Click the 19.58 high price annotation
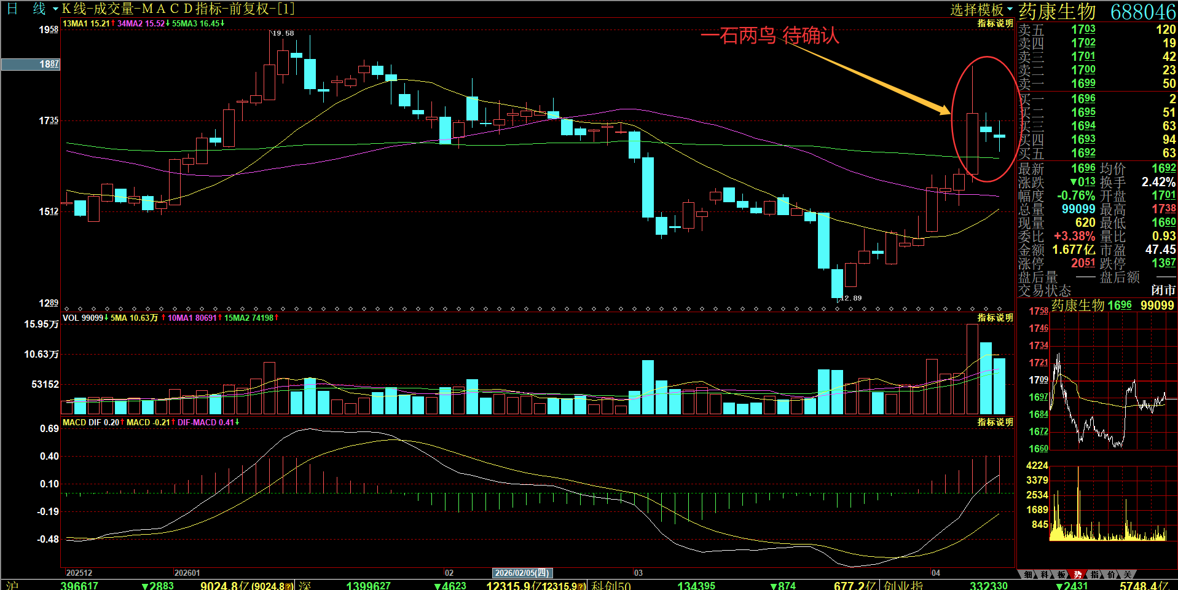 coord(283,33)
